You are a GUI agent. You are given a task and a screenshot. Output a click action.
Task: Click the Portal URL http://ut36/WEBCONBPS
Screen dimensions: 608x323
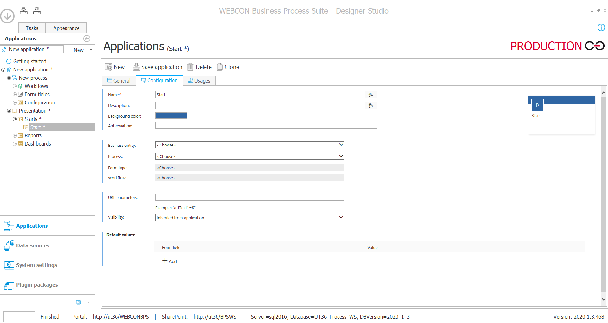[121, 317]
